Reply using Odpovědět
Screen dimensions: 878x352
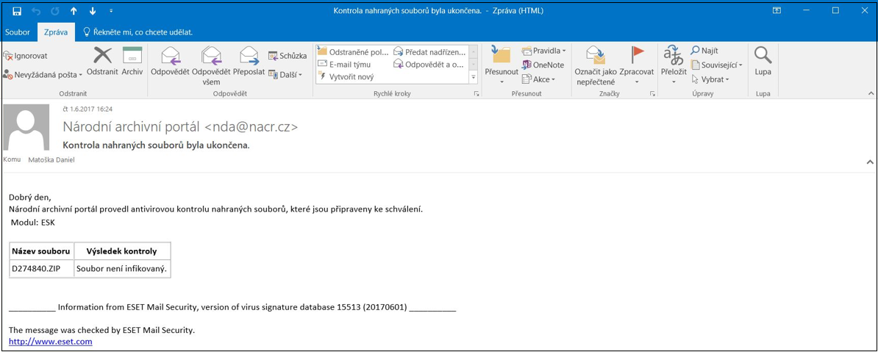coord(170,62)
